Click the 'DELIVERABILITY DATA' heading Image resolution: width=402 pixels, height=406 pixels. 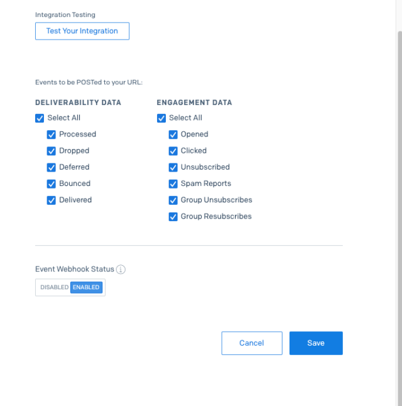point(78,102)
